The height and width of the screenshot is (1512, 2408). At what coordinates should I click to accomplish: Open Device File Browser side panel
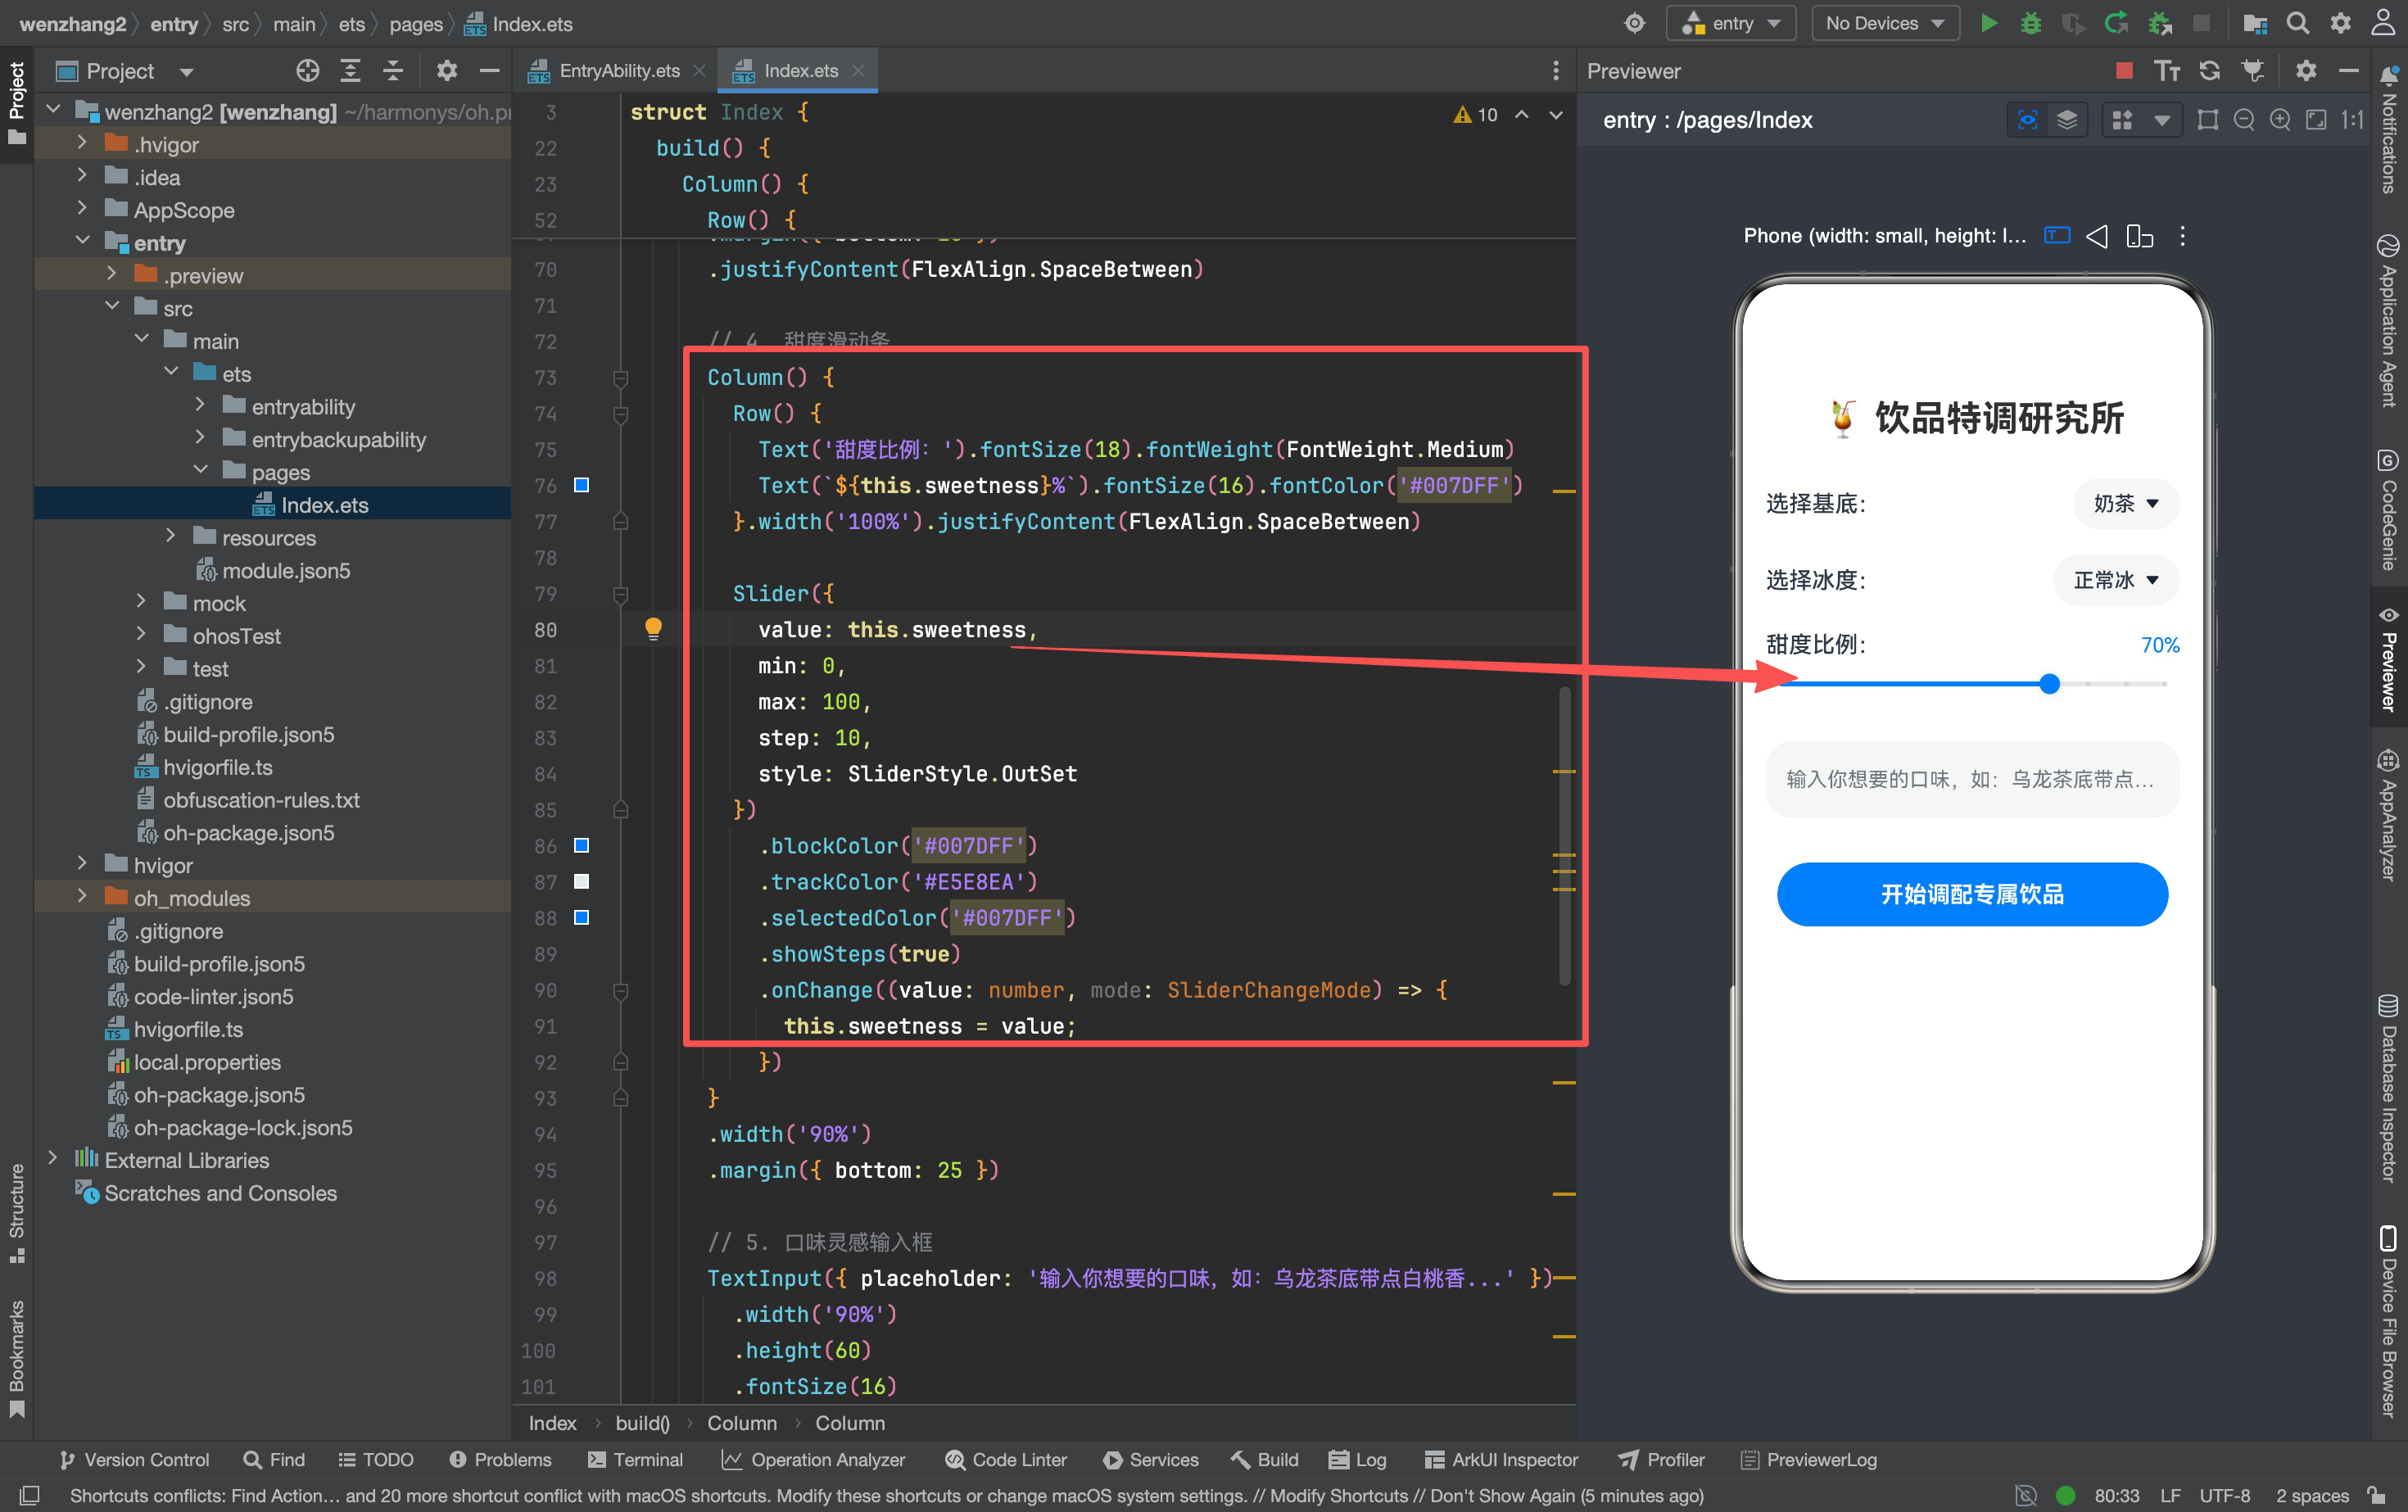(x=2389, y=1320)
